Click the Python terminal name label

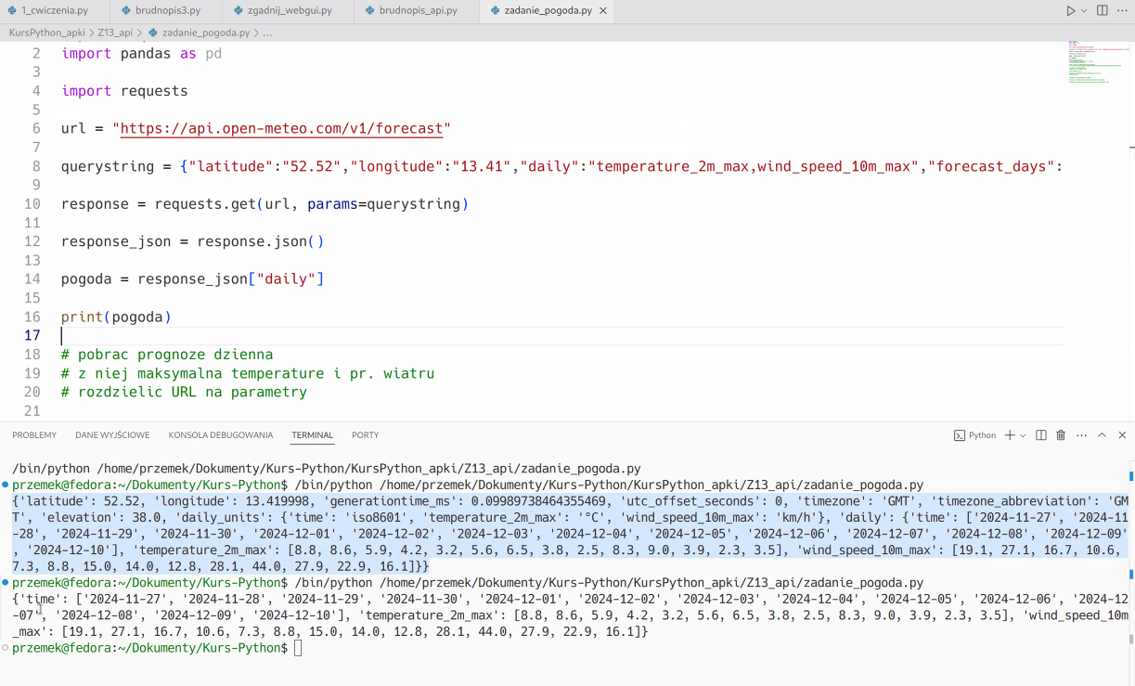pos(983,435)
